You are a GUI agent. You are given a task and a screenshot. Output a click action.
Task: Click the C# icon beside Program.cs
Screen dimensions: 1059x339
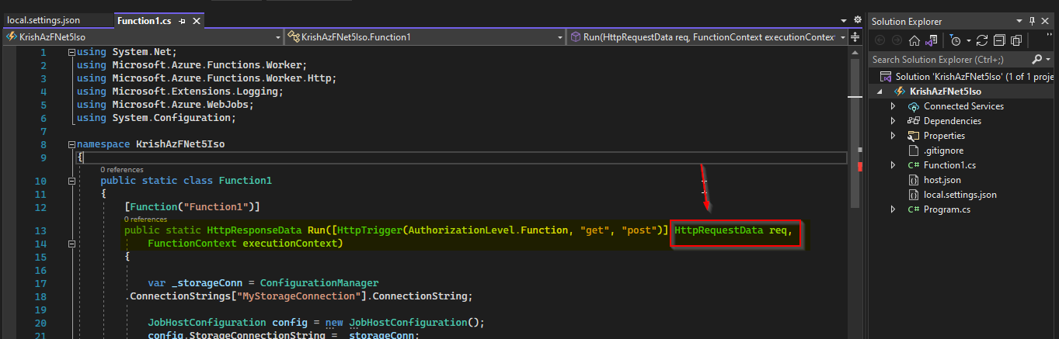(914, 209)
